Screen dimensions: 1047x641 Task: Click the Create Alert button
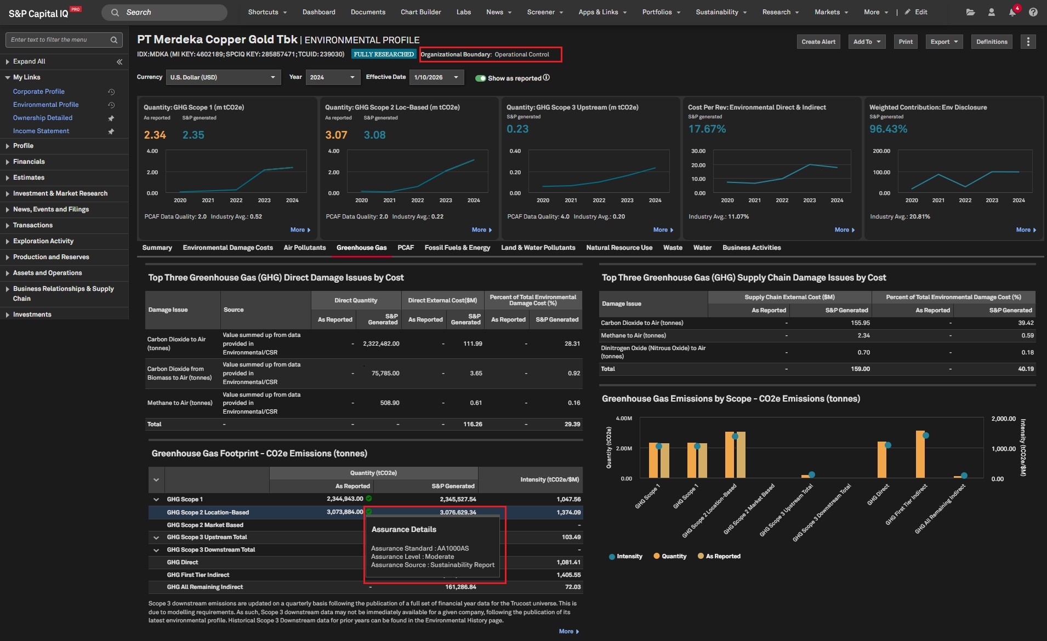coord(818,42)
